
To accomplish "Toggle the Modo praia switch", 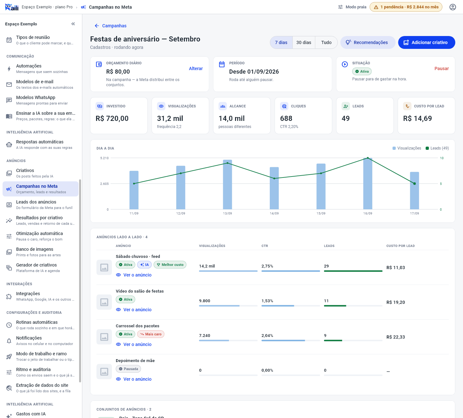I will [352, 7].
